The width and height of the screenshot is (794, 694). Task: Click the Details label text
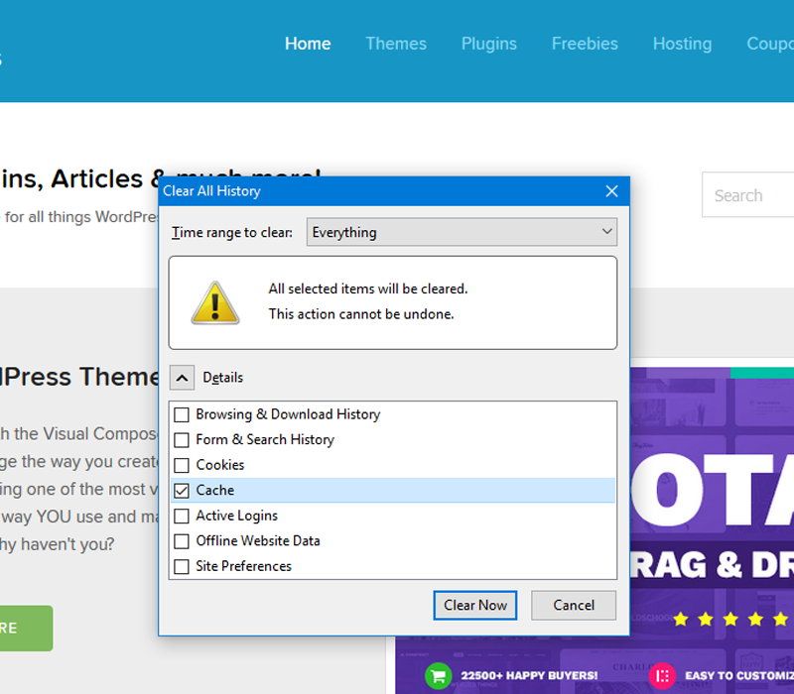(x=222, y=378)
